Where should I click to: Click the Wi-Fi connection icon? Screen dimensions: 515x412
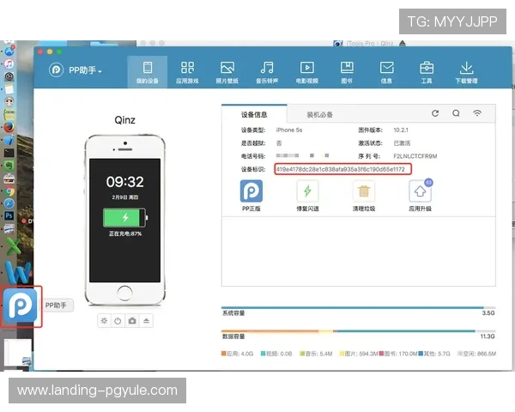point(477,113)
